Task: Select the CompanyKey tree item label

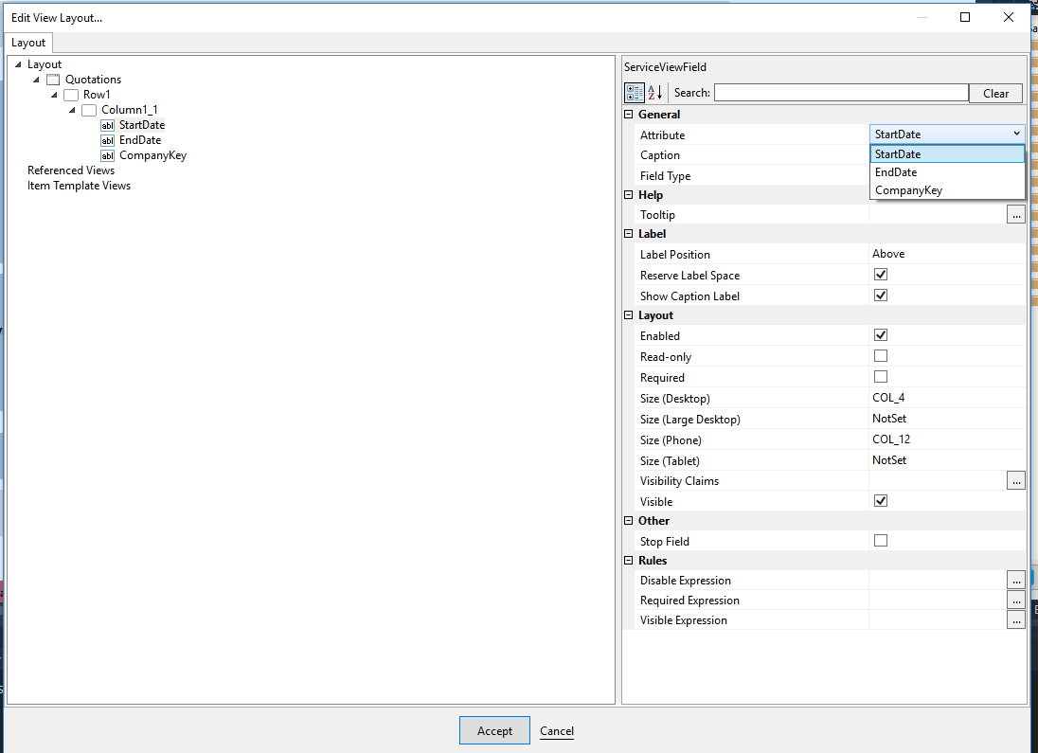Action: pyautogui.click(x=152, y=155)
